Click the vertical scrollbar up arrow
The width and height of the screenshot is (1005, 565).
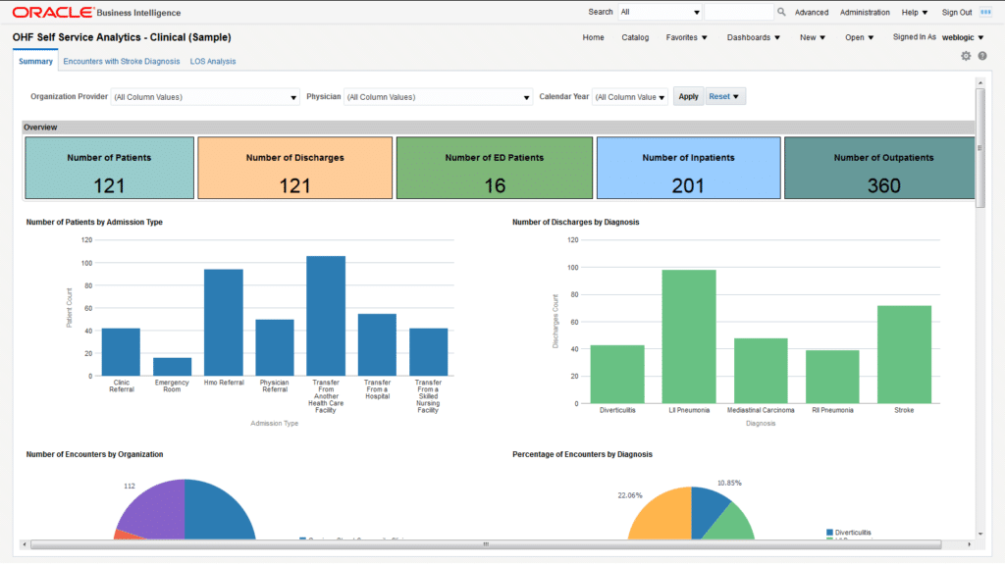point(980,83)
